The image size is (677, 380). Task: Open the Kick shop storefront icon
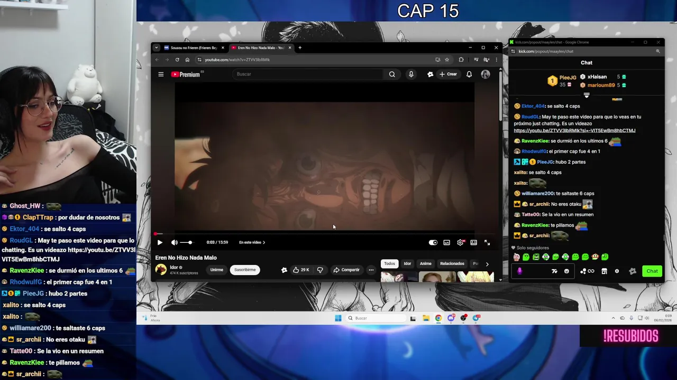pos(604,271)
